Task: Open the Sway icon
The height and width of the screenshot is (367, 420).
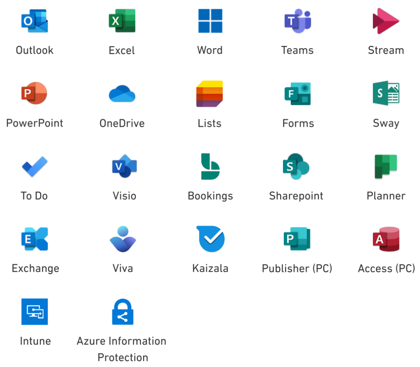Action: [x=386, y=93]
